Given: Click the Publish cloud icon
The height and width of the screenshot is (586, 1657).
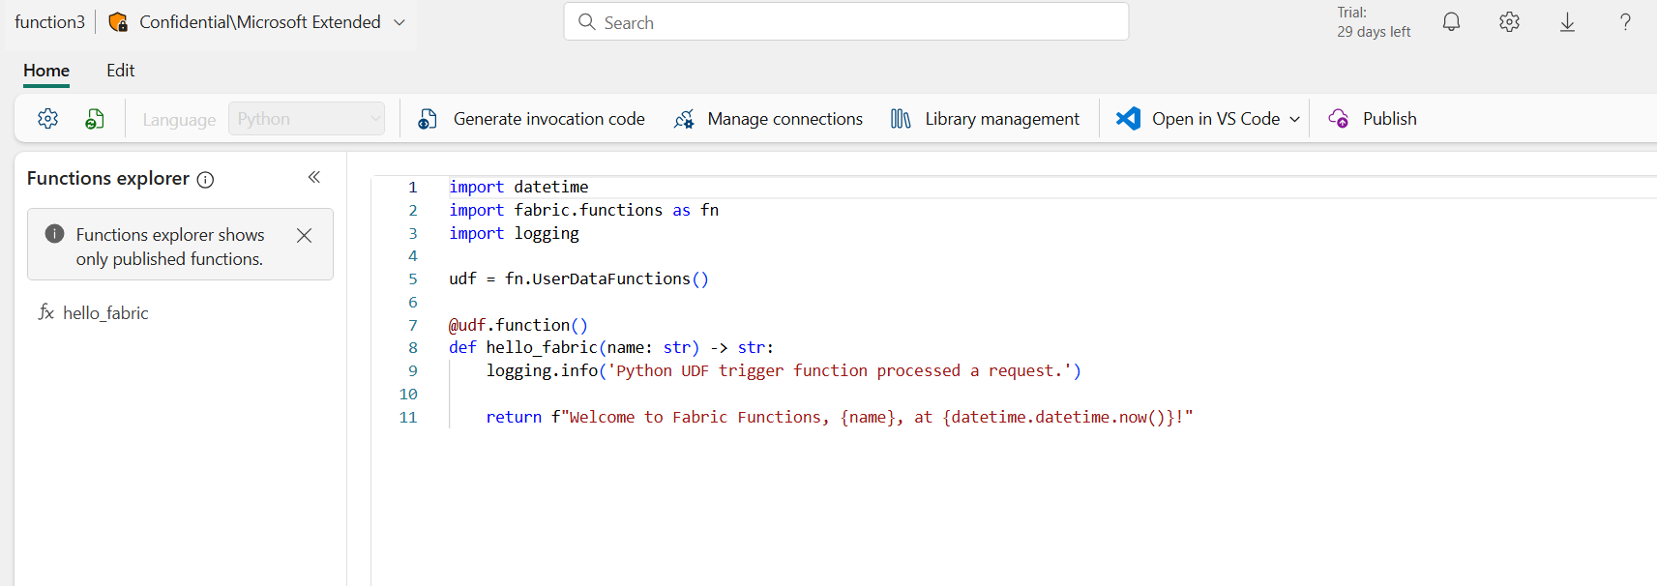Looking at the screenshot, I should tap(1339, 119).
